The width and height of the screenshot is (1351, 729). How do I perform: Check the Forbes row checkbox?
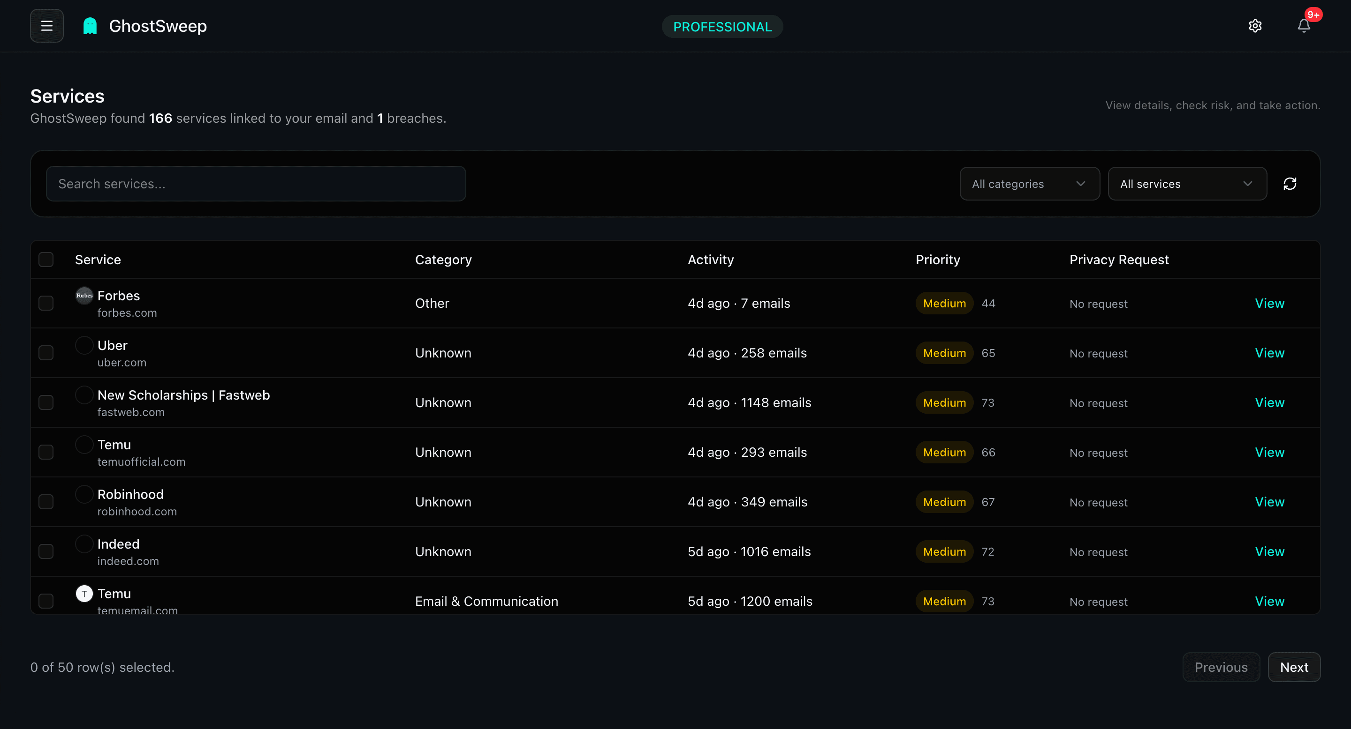coord(46,303)
